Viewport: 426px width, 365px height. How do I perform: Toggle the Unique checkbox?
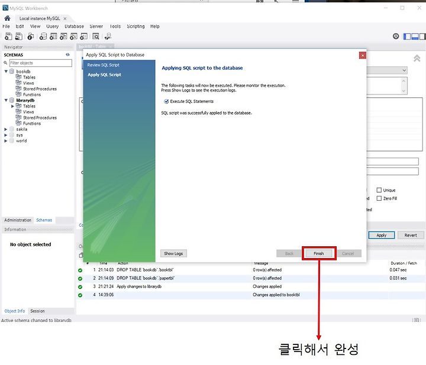379,190
